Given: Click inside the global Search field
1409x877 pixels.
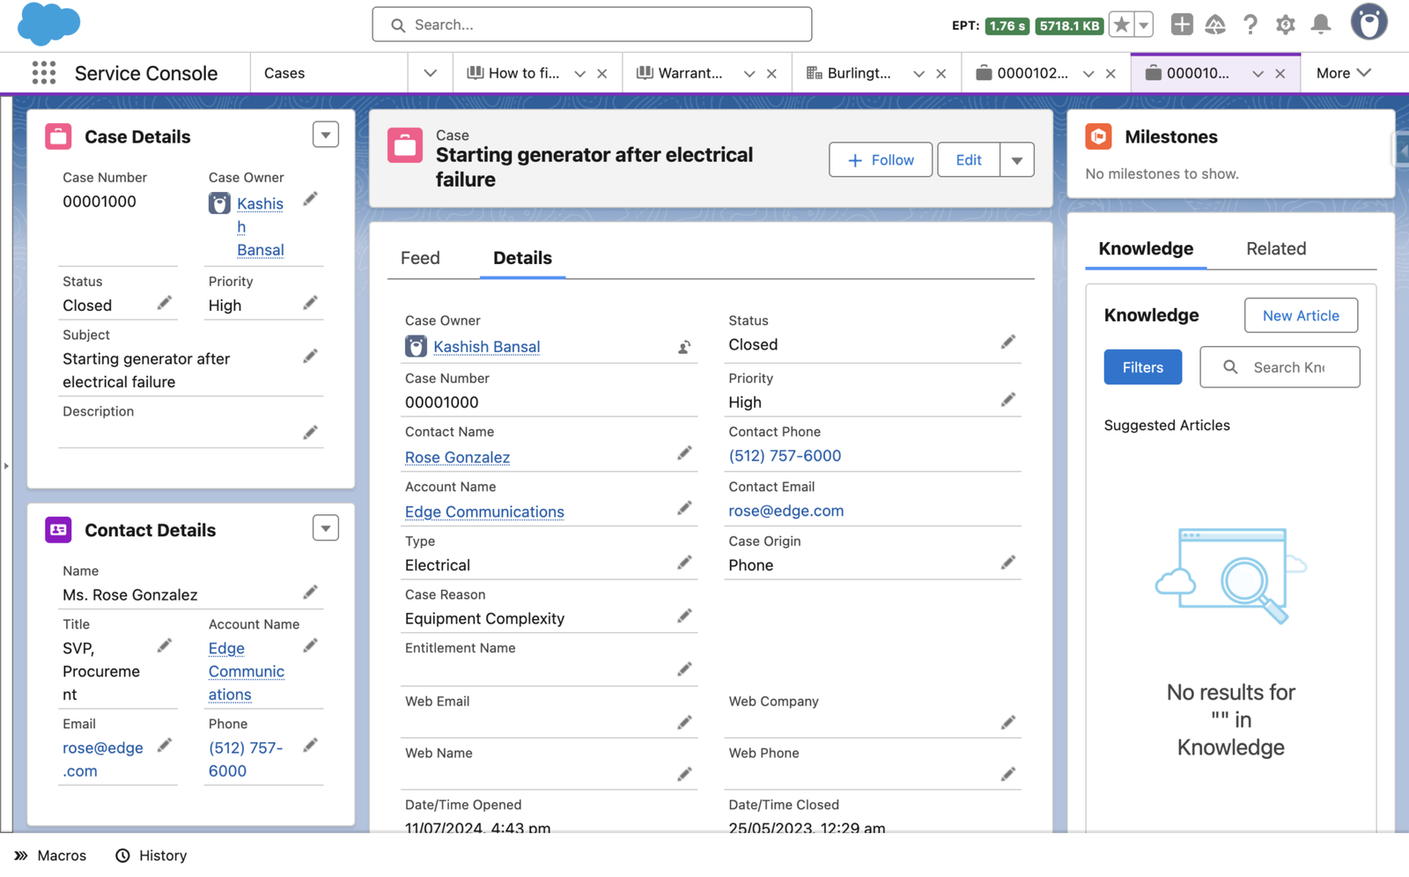Looking at the screenshot, I should coord(592,25).
